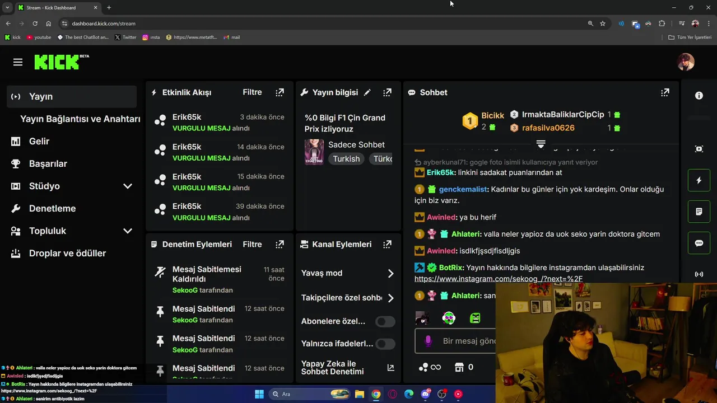Open the Chrome tab search dropdown

pos(7,7)
